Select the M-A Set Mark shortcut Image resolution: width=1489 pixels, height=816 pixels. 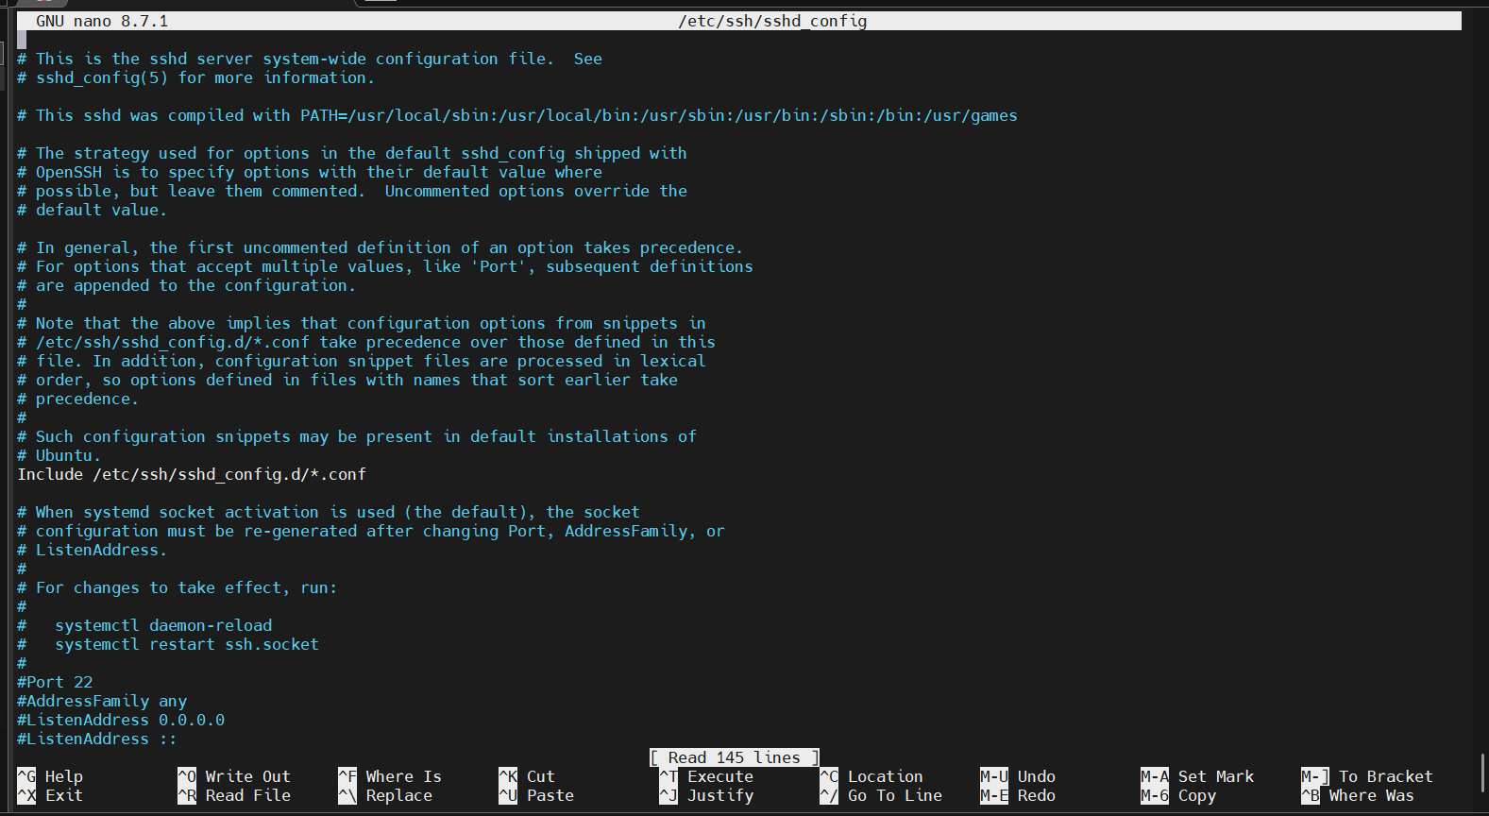[1197, 776]
